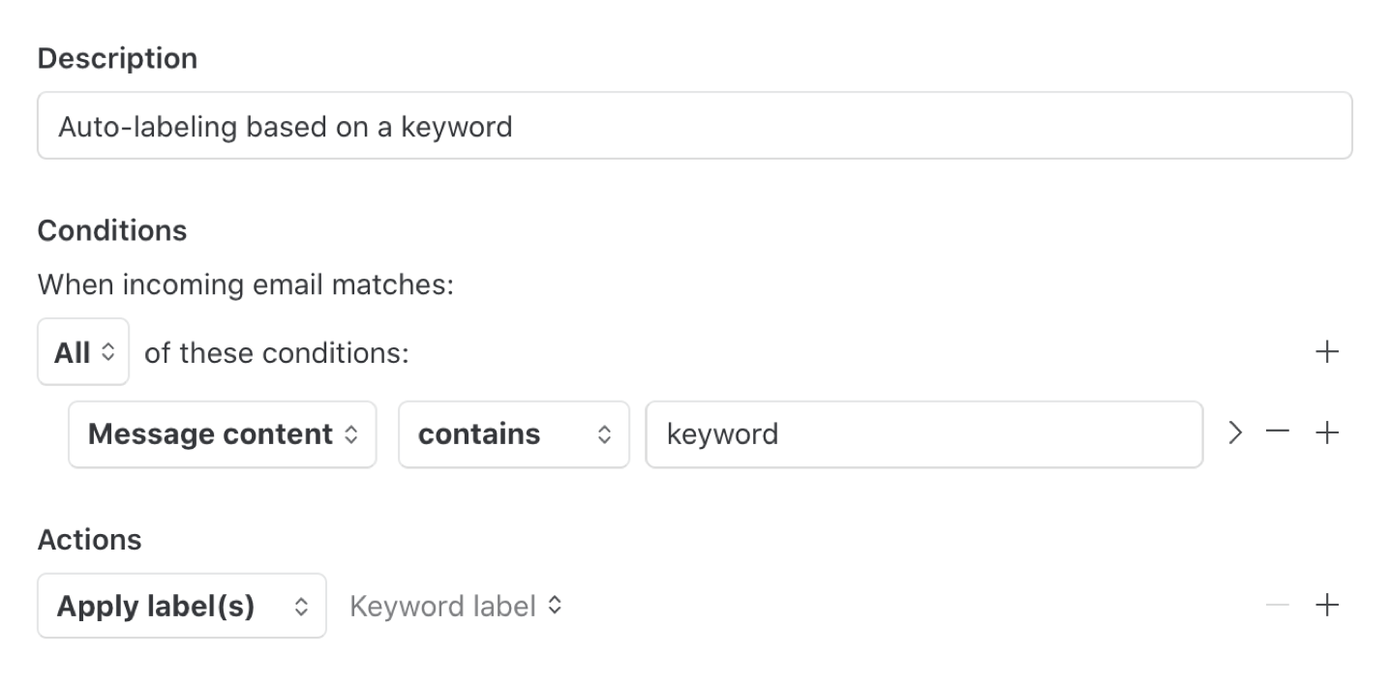Remove the Message content condition with minus icon
The width and height of the screenshot is (1391, 685).
pyautogui.click(x=1277, y=432)
